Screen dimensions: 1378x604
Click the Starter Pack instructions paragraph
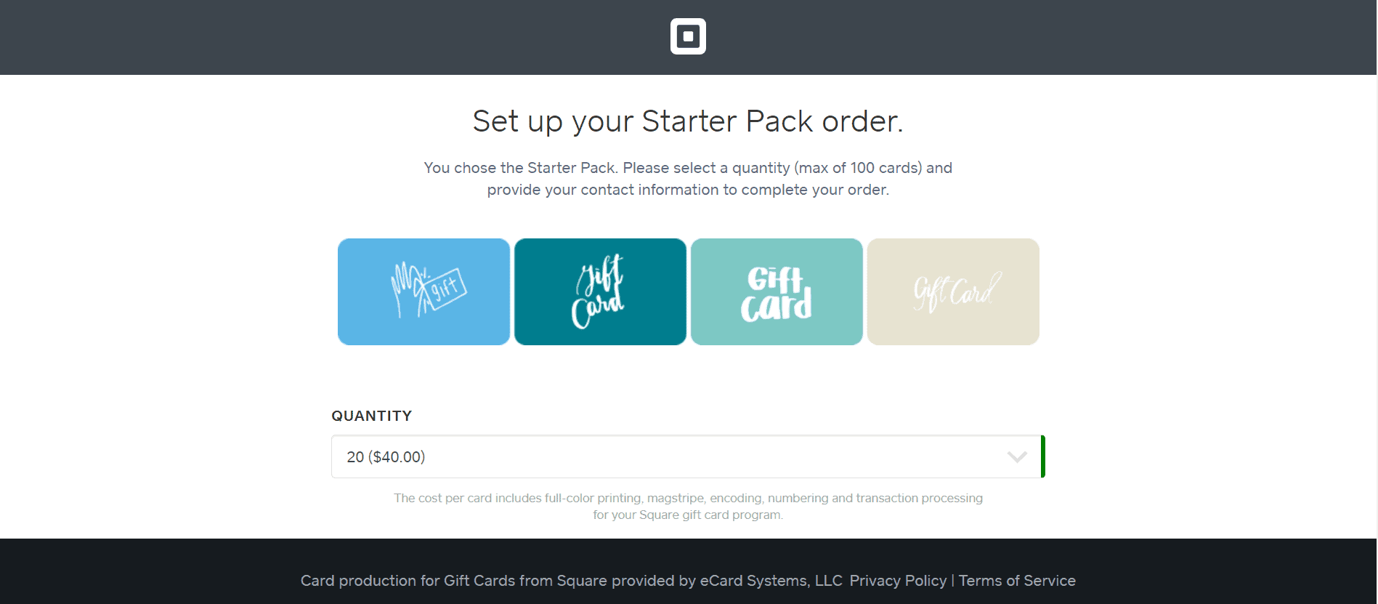click(x=688, y=179)
